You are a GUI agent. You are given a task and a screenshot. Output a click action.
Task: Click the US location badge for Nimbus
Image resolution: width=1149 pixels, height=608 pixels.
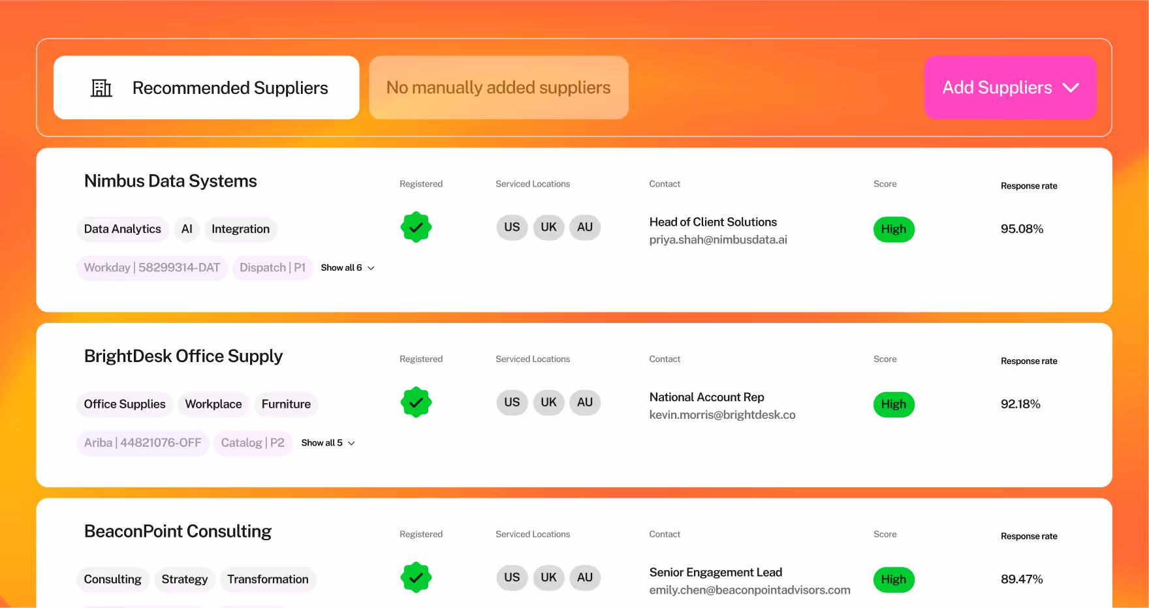point(512,228)
